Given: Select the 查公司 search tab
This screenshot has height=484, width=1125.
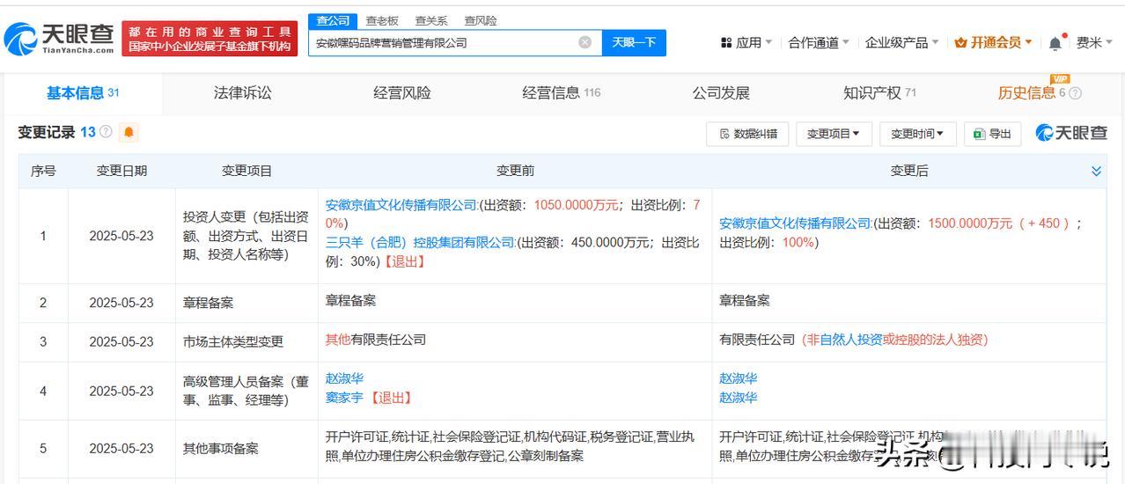Looking at the screenshot, I should click(333, 20).
